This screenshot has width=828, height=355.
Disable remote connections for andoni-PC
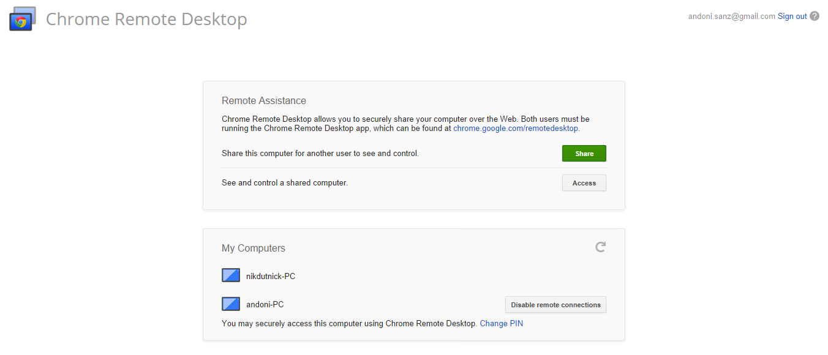555,305
